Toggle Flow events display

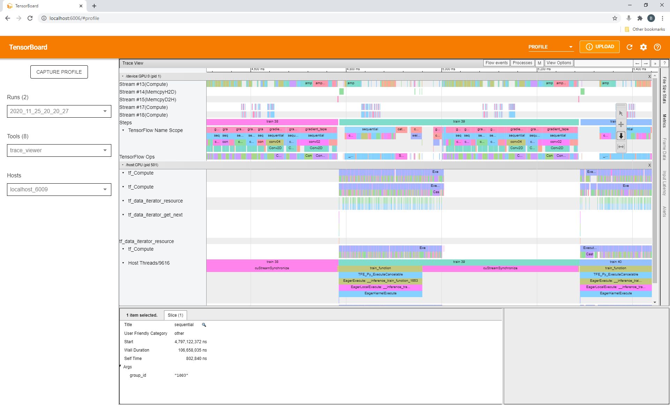[x=496, y=63]
